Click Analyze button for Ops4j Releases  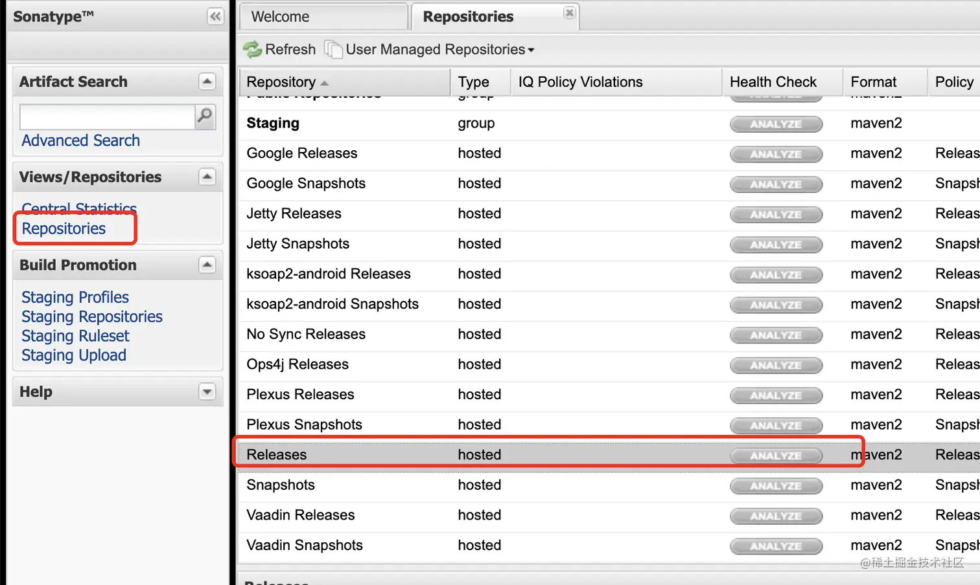point(776,365)
